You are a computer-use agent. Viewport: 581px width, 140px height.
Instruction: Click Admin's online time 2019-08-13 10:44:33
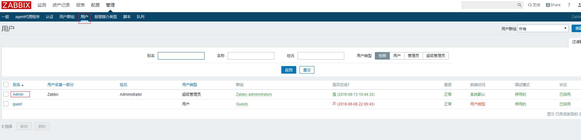pos(356,94)
